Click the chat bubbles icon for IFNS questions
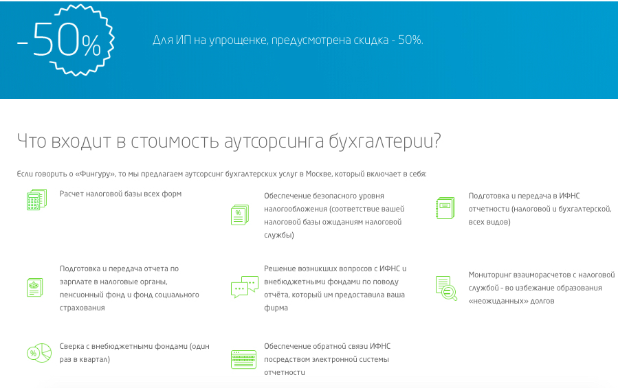 coord(244,287)
